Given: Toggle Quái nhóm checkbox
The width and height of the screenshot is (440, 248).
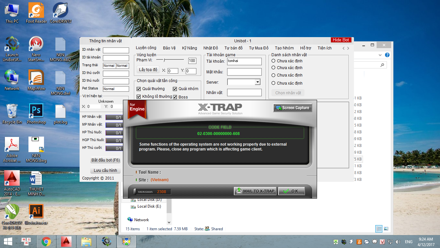Looking at the screenshot, I should click(175, 89).
